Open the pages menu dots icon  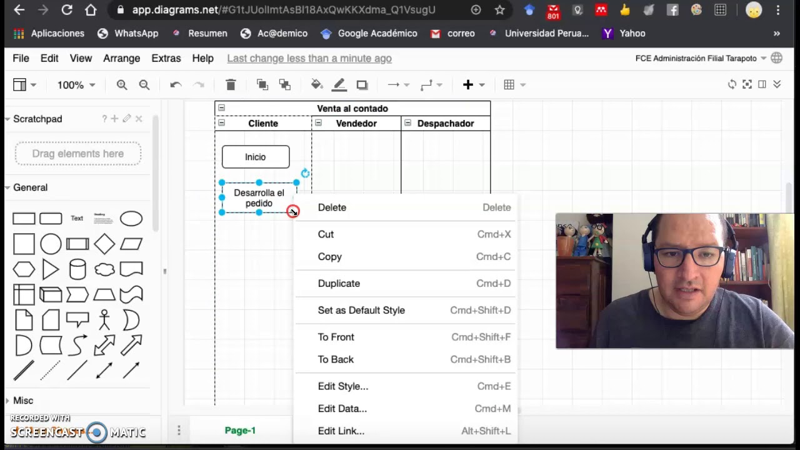point(179,430)
